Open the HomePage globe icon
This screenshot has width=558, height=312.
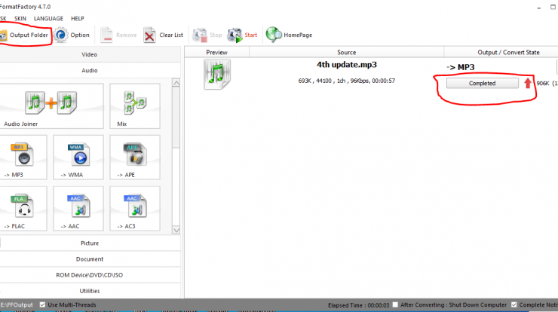274,35
